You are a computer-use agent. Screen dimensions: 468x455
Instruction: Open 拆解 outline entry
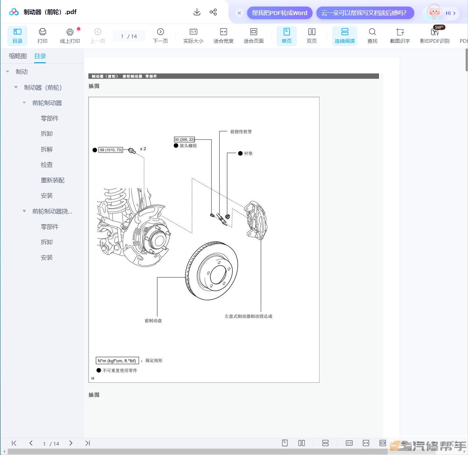46,149
